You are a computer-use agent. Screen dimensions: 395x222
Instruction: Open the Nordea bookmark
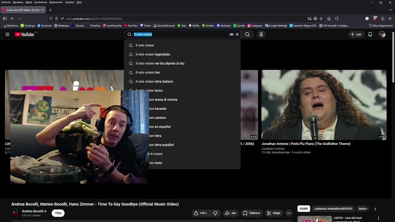pyautogui.click(x=78, y=26)
